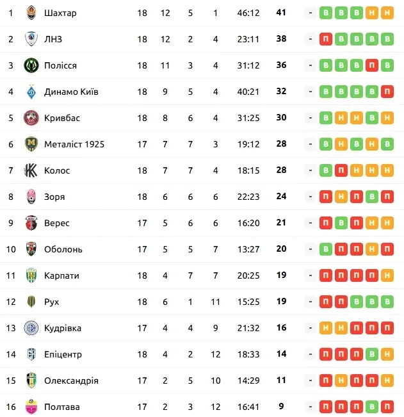Viewport: 404px width, 417px height.
Task: Click the ЛНЗ team crest
Action: click(31, 39)
